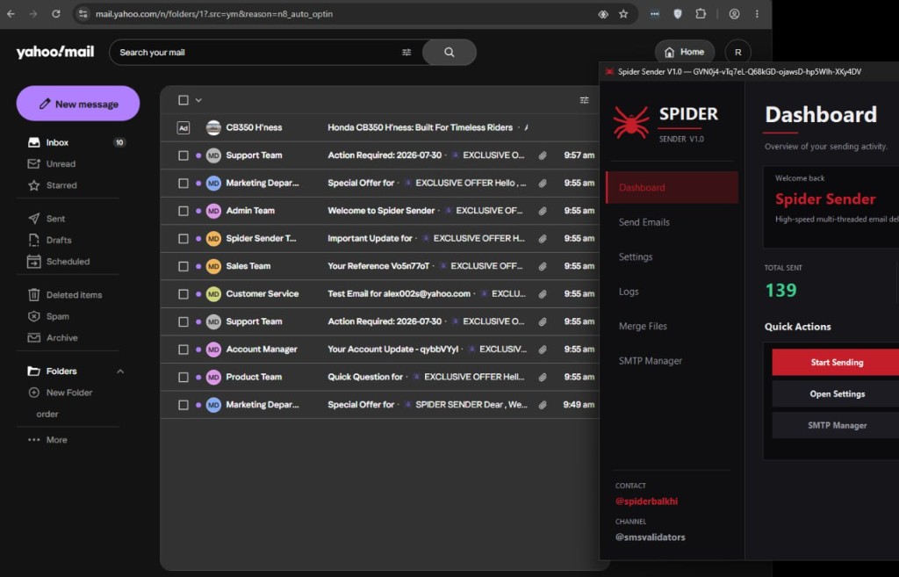Click the SMTP Manager quick action button
899x577 pixels.
[837, 426]
